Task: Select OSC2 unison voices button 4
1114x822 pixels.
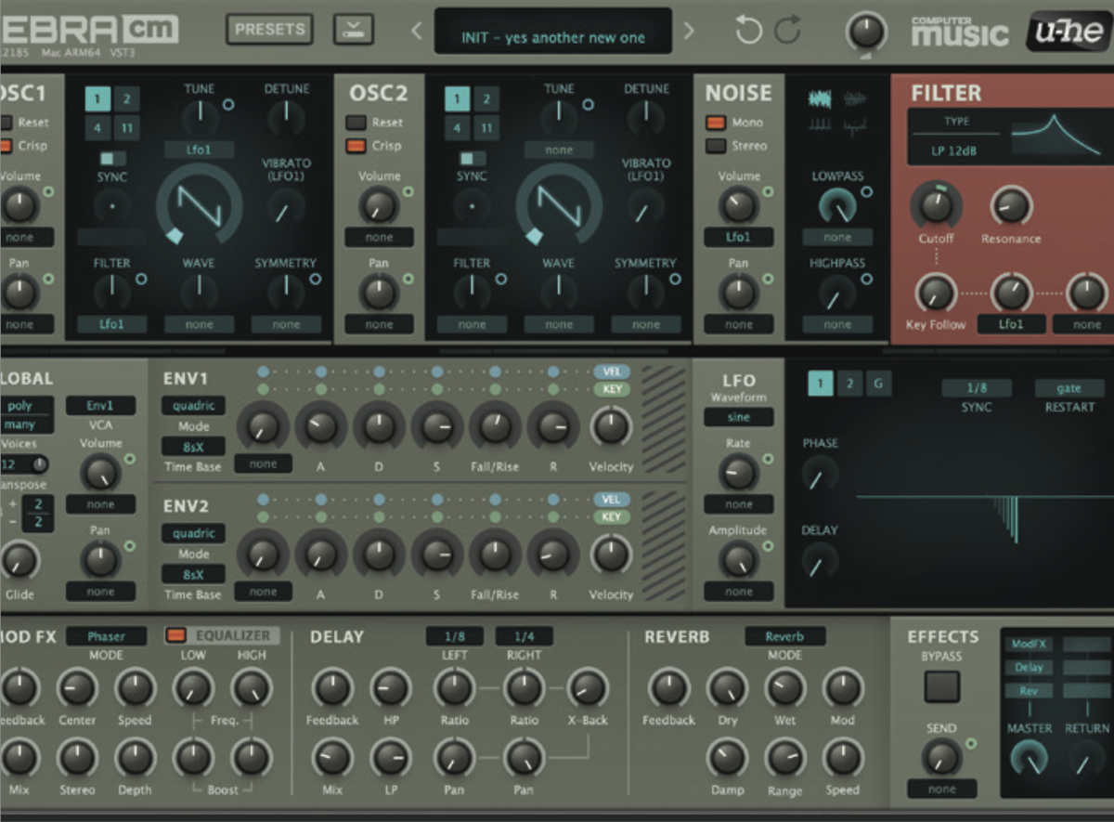Action: coord(457,128)
